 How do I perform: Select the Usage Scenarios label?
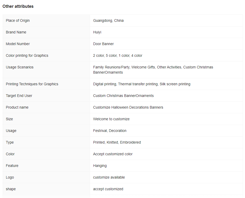click(19, 67)
